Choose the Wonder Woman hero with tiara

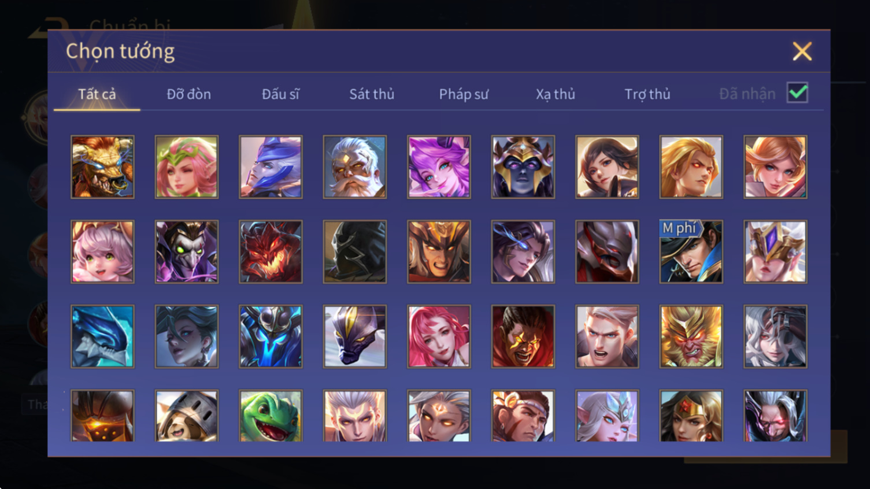pyautogui.click(x=691, y=416)
